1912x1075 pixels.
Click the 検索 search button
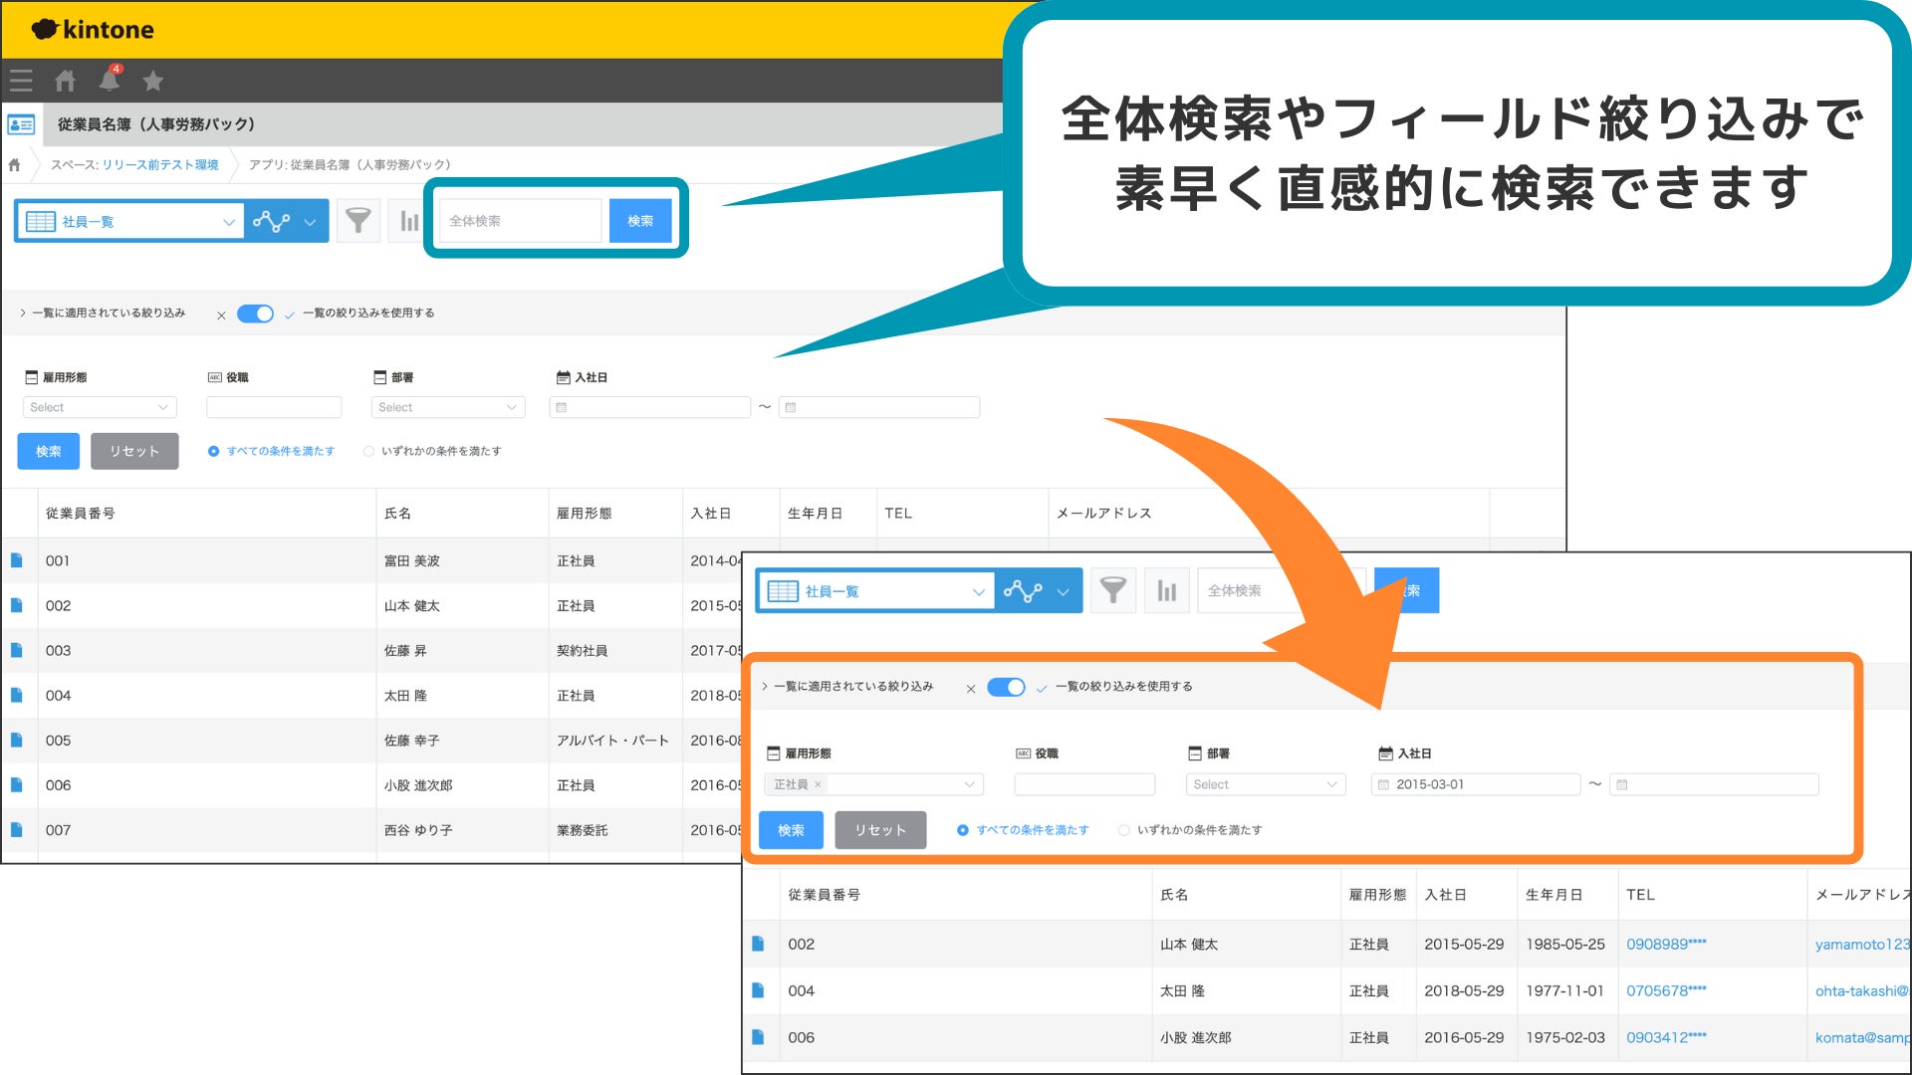click(640, 220)
